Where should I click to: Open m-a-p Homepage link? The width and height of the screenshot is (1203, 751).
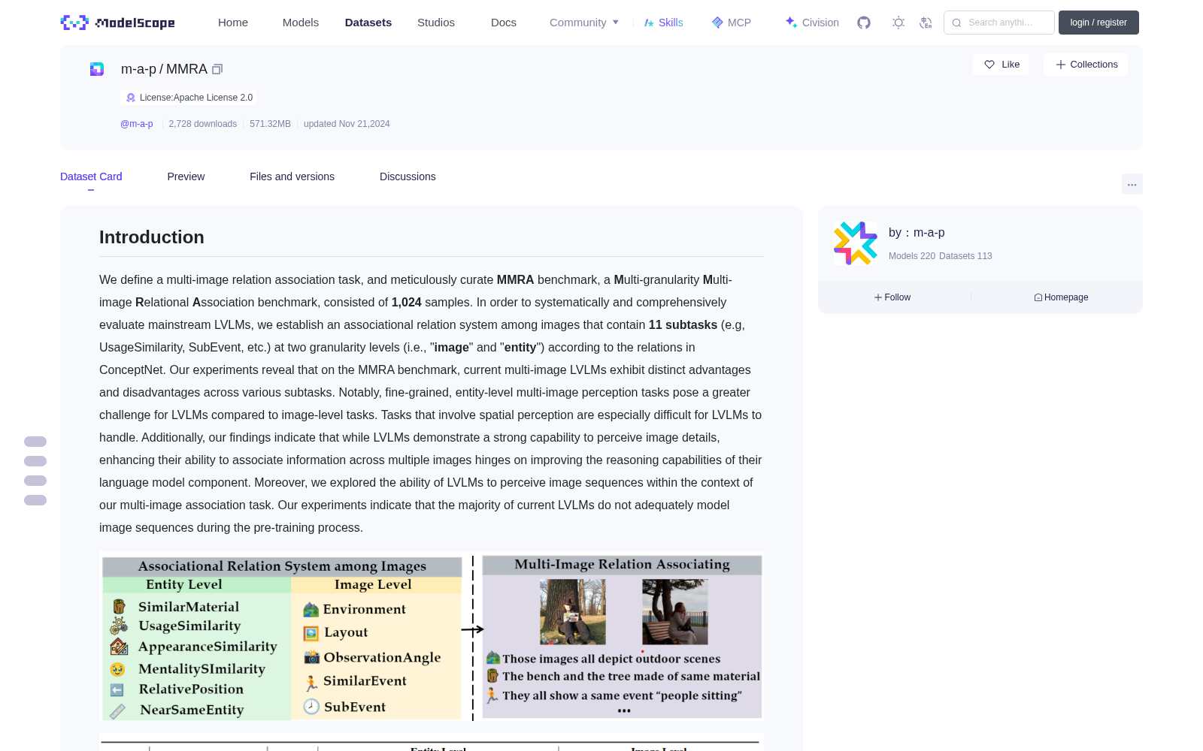(1061, 297)
